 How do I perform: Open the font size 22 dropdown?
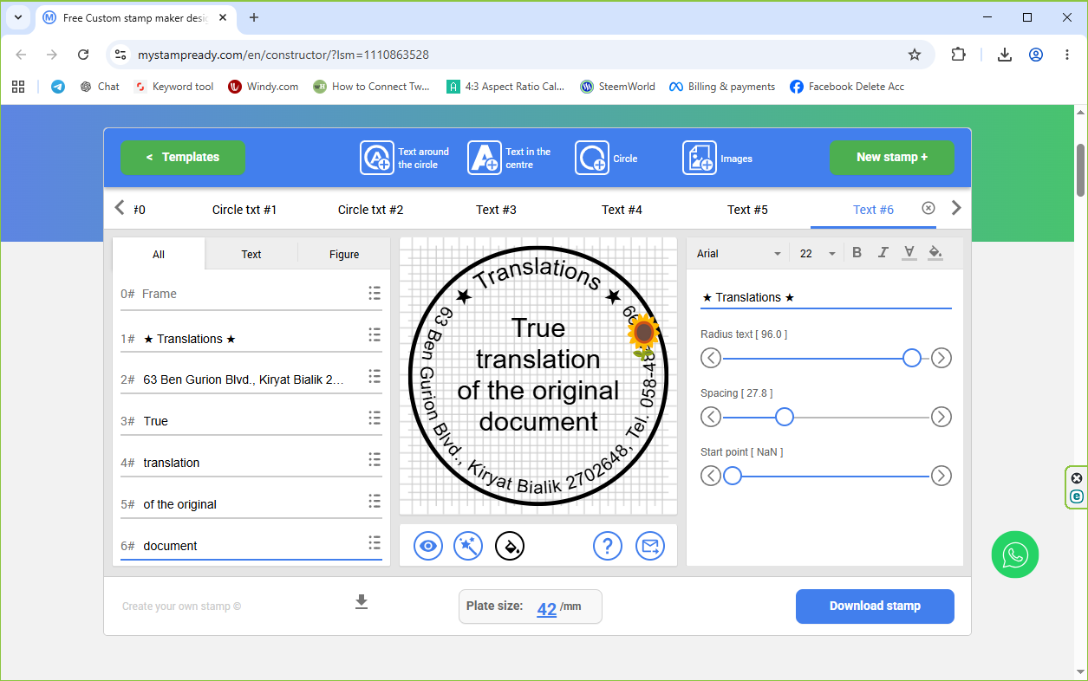click(x=818, y=254)
